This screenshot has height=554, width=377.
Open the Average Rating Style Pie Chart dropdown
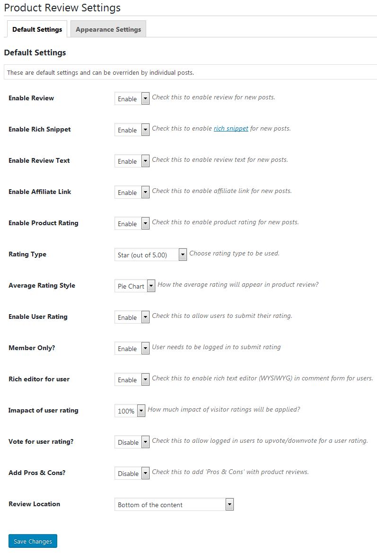pos(135,286)
